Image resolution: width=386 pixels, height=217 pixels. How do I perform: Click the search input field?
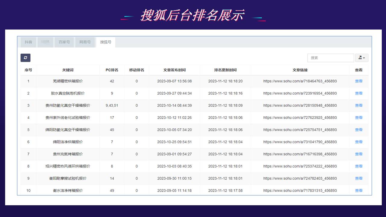point(331,58)
